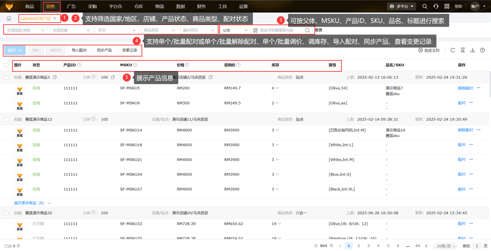
Task: Open the 全部店铺 filter dropdown
Action: [71, 30]
